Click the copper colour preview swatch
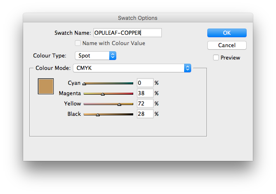This screenshot has height=194, width=276. (x=46, y=86)
